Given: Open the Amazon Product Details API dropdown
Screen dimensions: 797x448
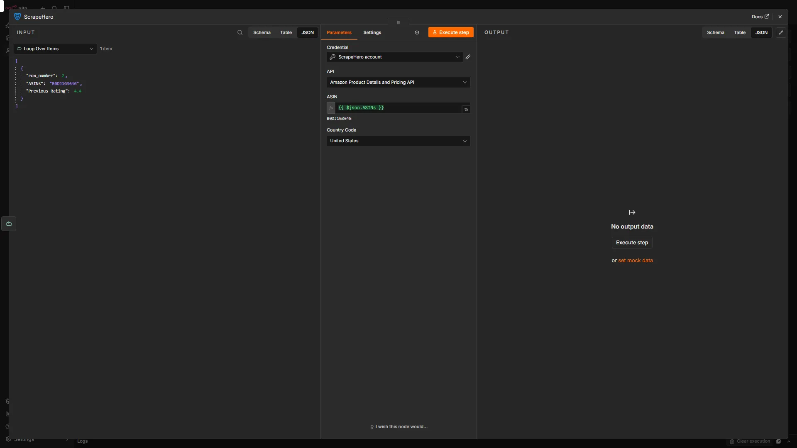Looking at the screenshot, I should [x=398, y=82].
